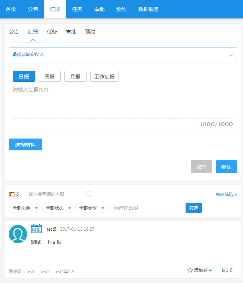Image resolution: width=243 pixels, height=283 pixels.
Task: Switch to the 审批 sub-tab
Action: pyautogui.click(x=71, y=32)
